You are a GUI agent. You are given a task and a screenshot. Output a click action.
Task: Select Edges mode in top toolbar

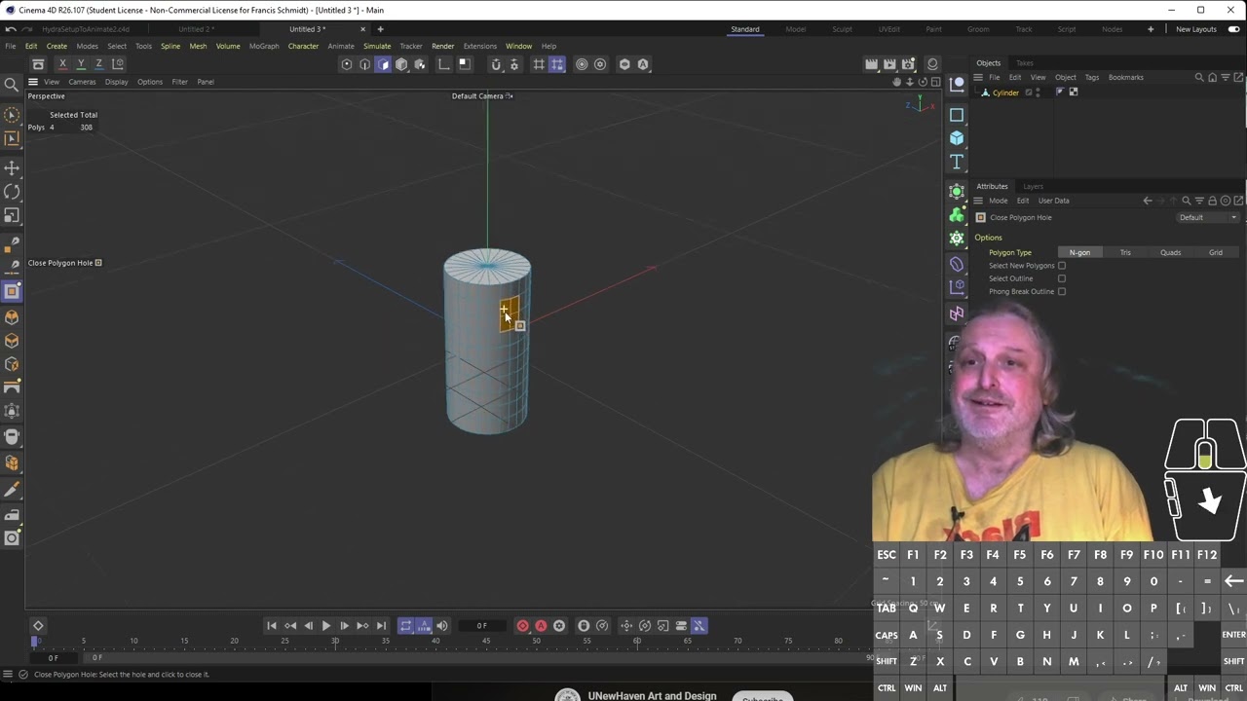click(x=364, y=64)
